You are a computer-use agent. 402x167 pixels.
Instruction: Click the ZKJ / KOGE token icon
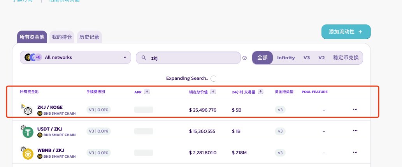pyautogui.click(x=28, y=111)
